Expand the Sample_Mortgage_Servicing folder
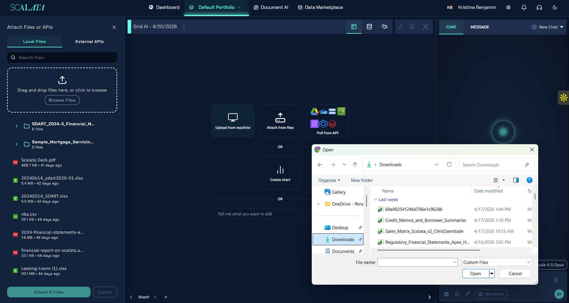Screen dimensions: 569x303 click(17, 144)
